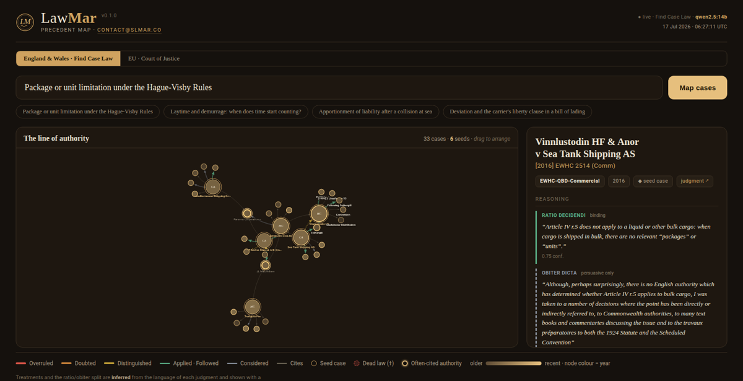Open the judgment external link
This screenshot has width=743, height=381.
(x=695, y=181)
